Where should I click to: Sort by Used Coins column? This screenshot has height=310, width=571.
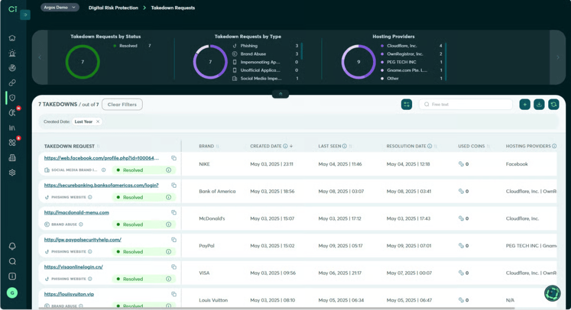[488, 146]
